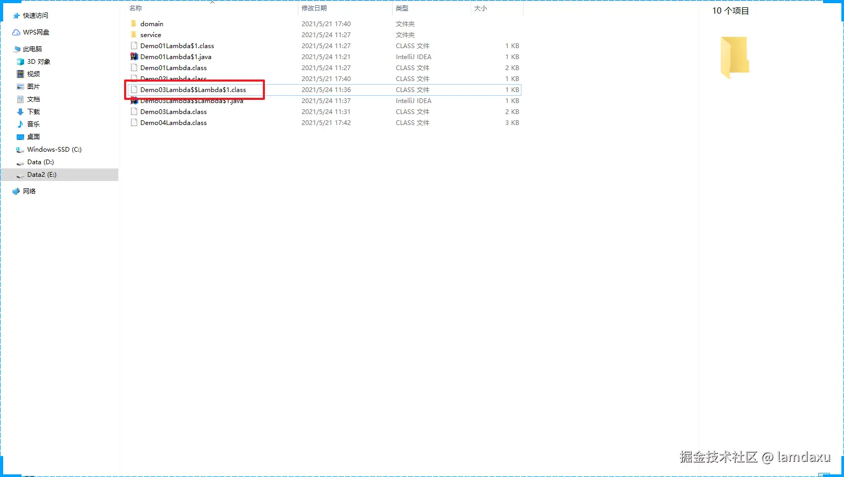Viewport: 844px width, 477px height.
Task: Open 视频 folder entry
Action: (x=34, y=74)
